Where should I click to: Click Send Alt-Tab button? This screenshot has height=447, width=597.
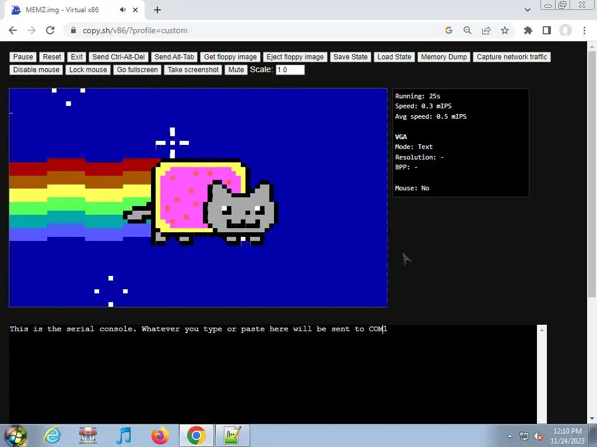174,57
